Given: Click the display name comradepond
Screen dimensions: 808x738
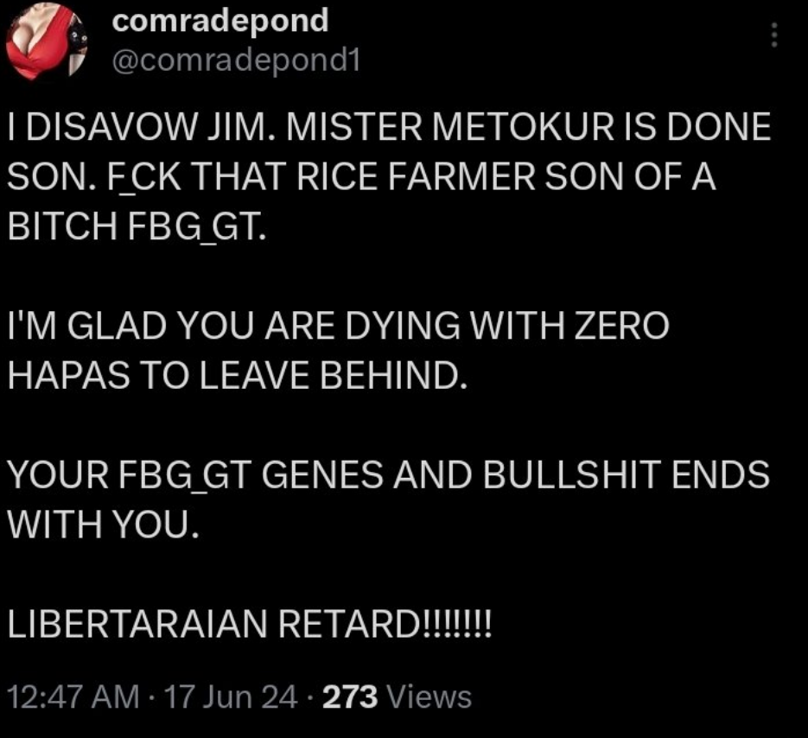Looking at the screenshot, I should [x=220, y=21].
